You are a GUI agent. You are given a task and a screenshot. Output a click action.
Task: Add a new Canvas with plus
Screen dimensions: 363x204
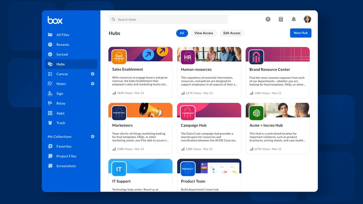click(93, 74)
